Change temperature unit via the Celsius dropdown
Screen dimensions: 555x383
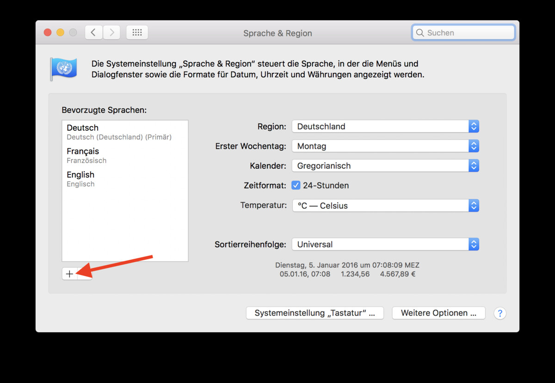pyautogui.click(x=385, y=206)
